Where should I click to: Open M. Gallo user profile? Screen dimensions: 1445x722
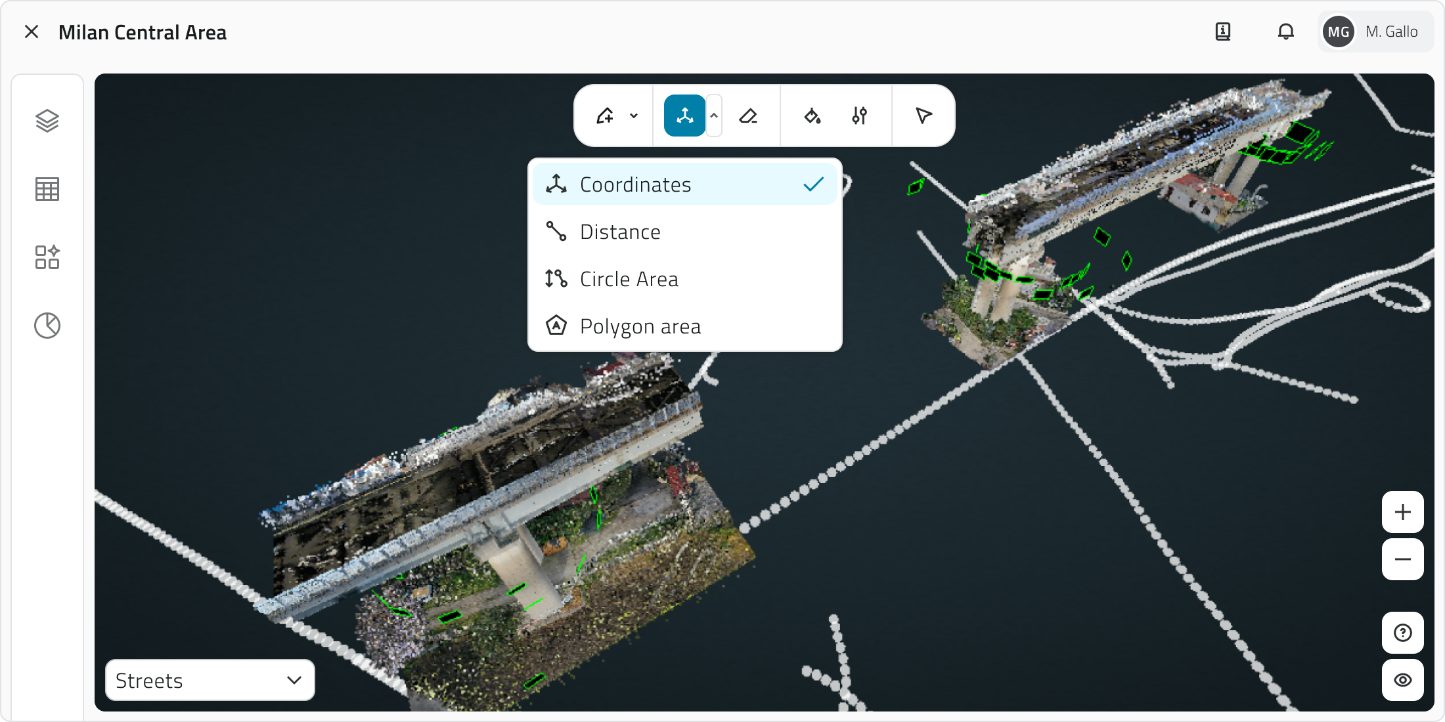1375,32
